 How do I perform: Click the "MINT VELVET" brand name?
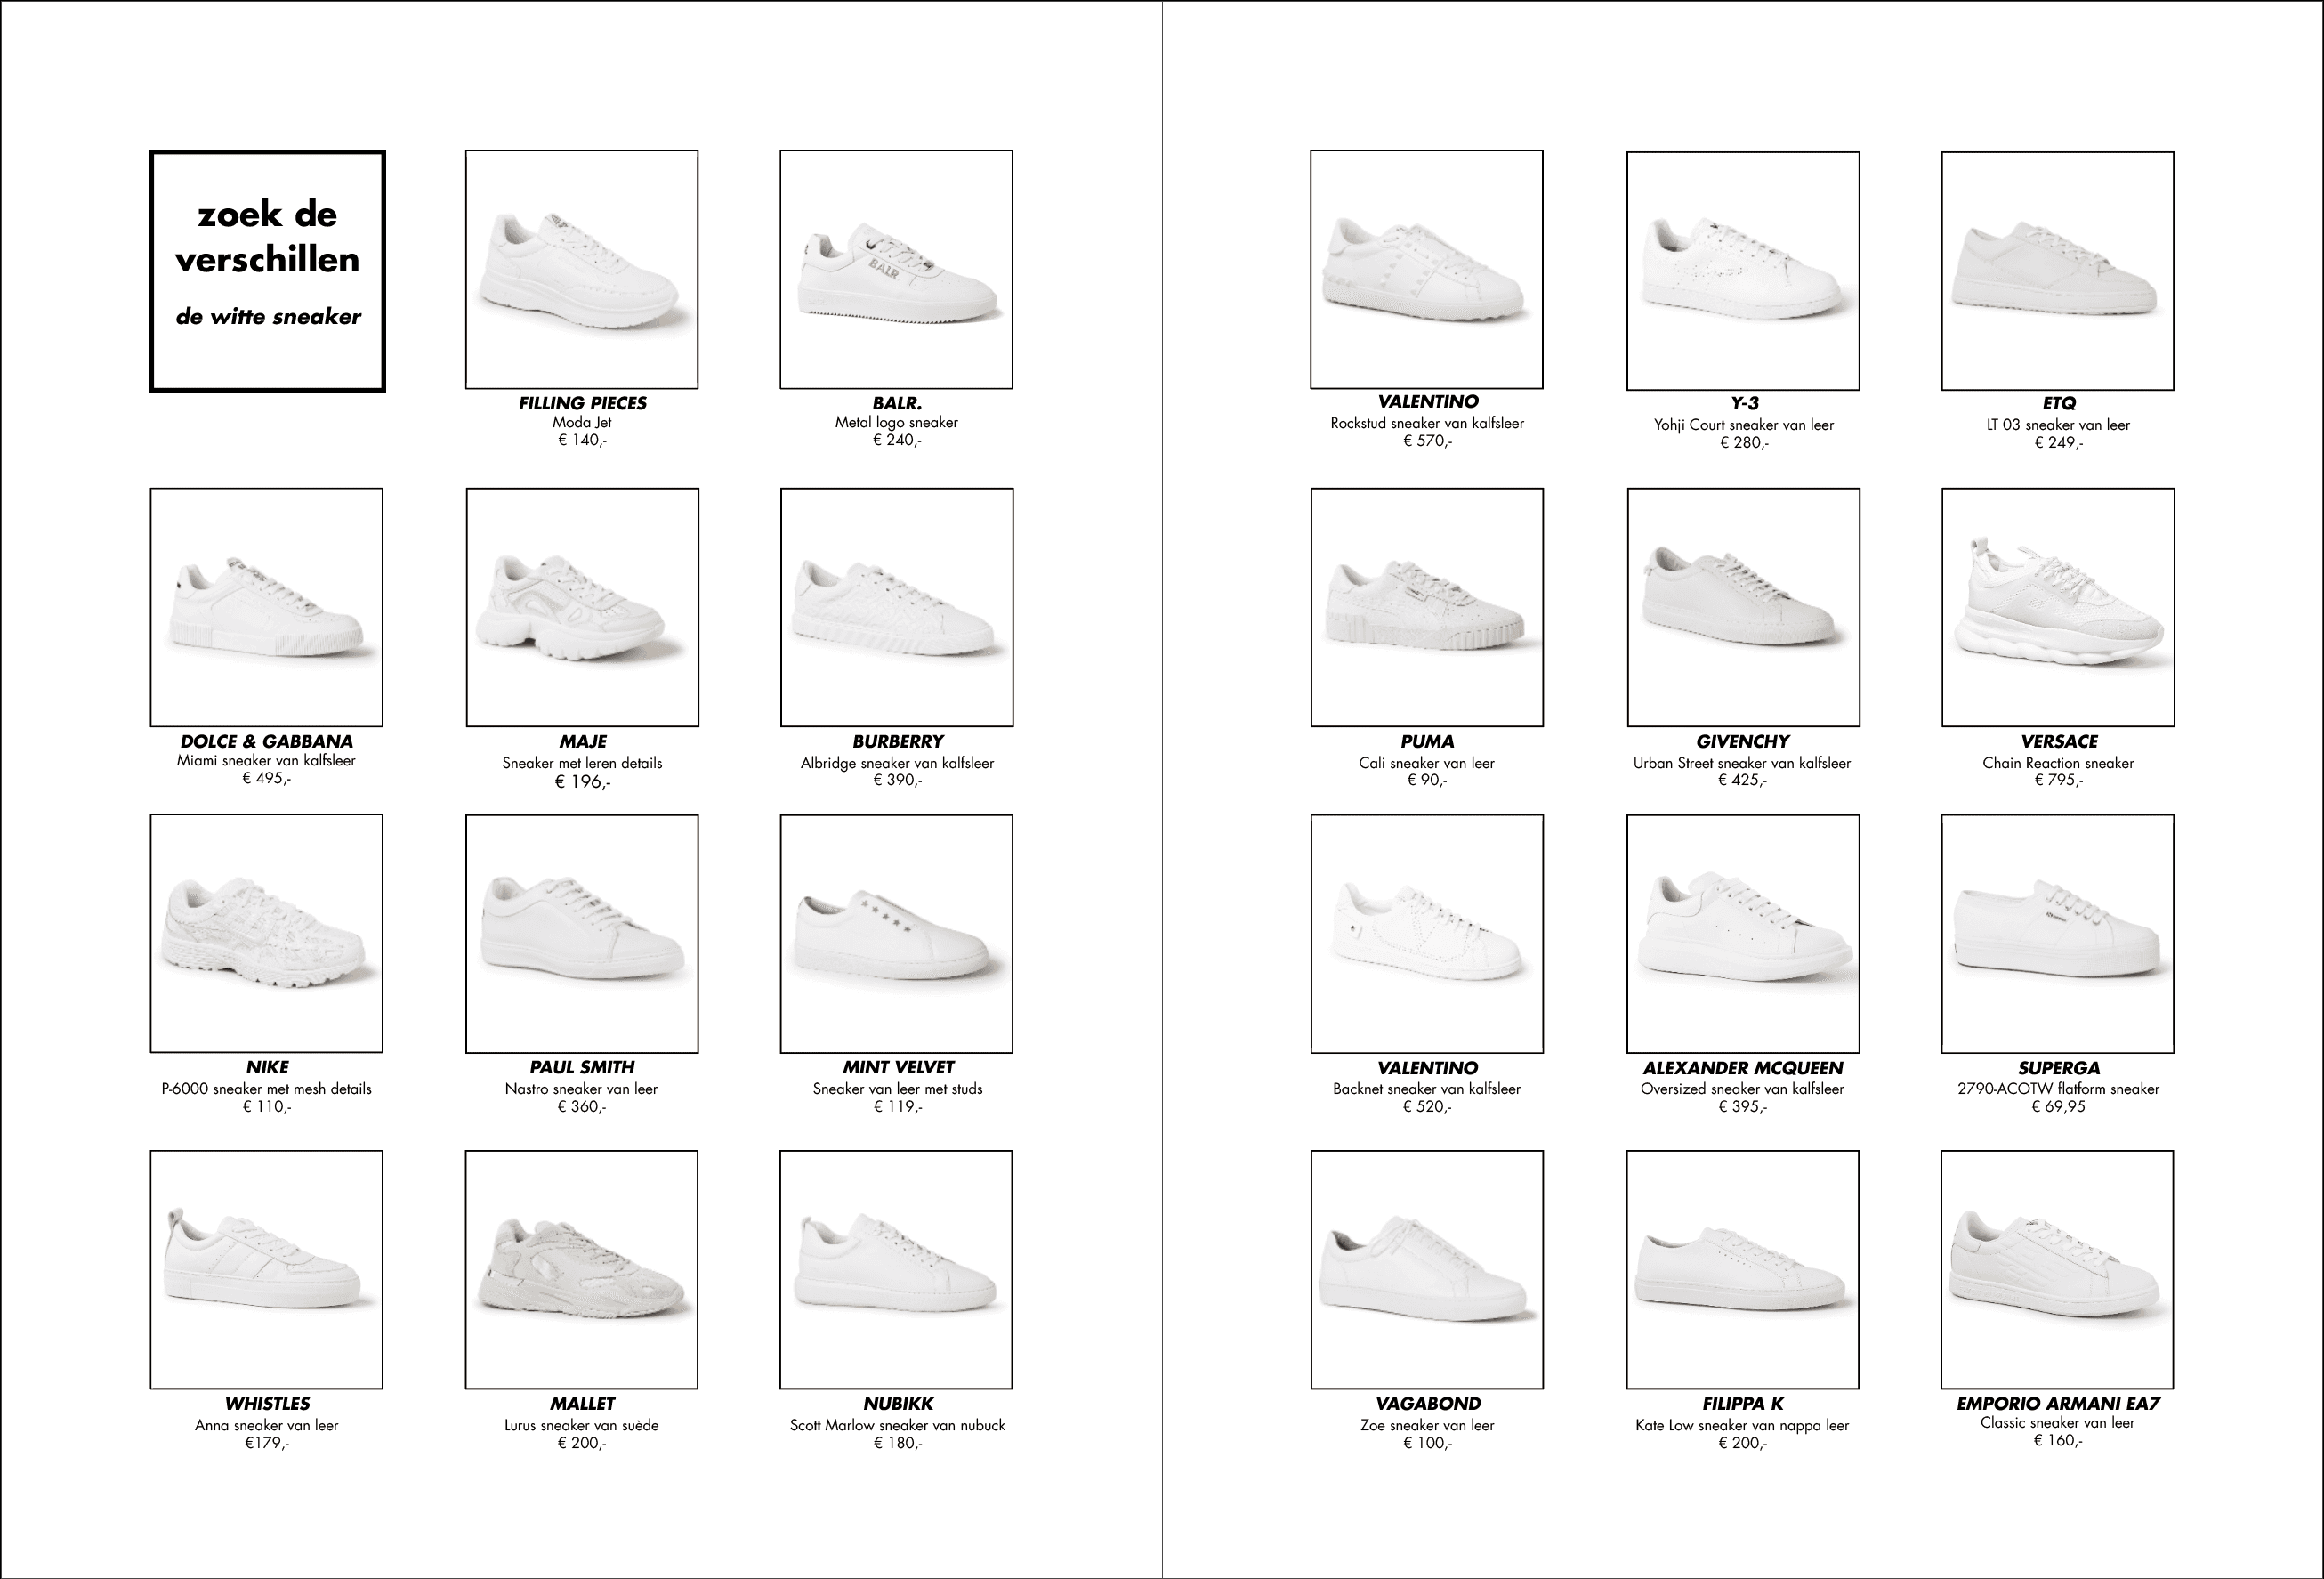tap(898, 1068)
